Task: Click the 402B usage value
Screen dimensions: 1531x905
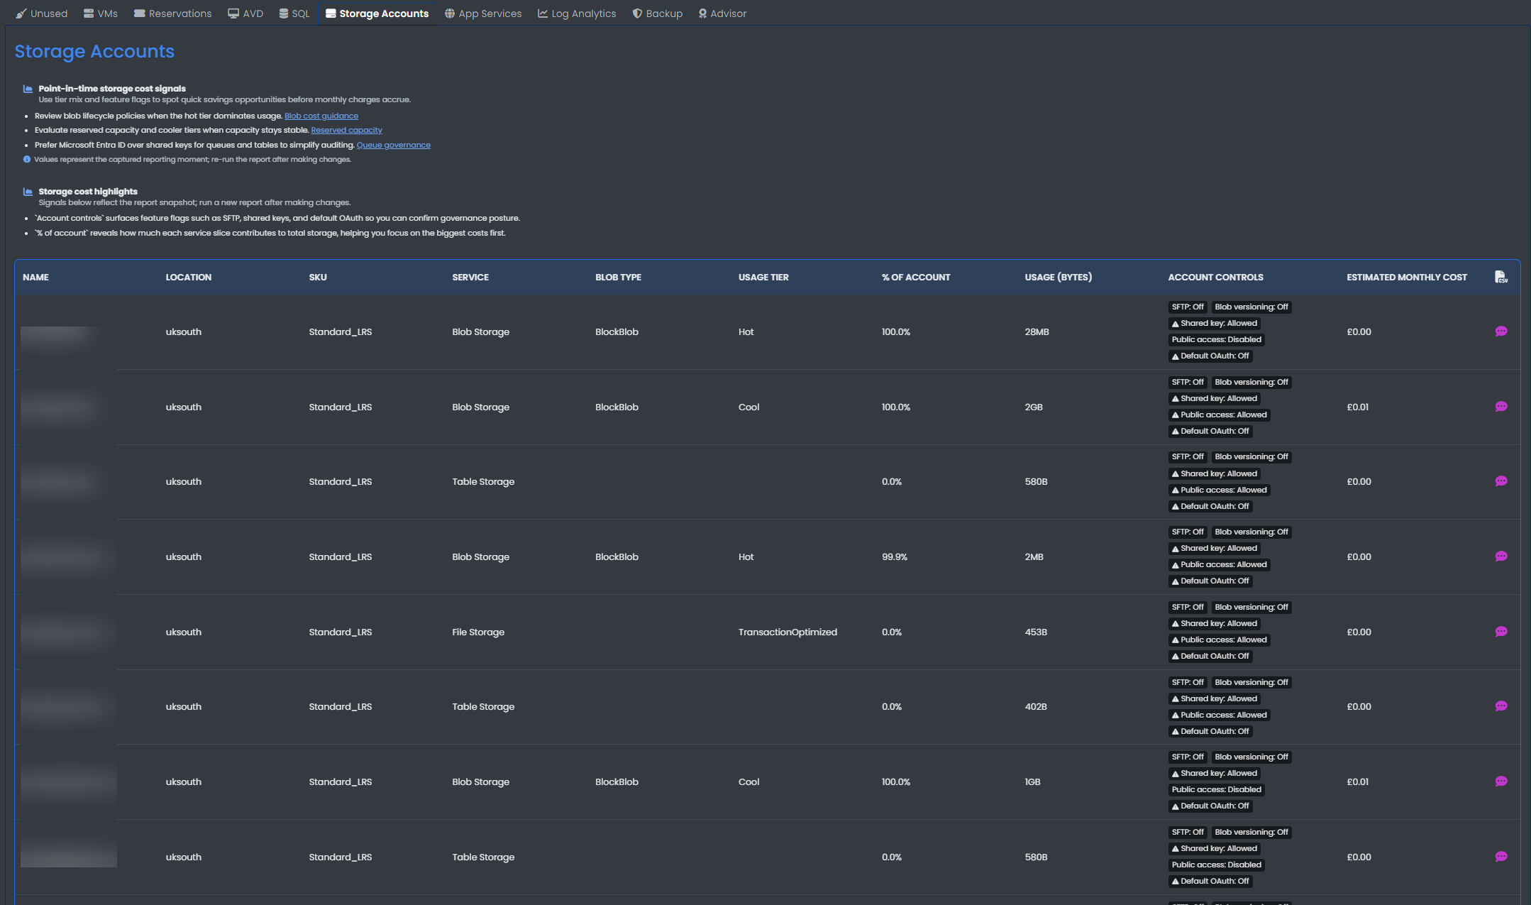Action: click(1036, 706)
